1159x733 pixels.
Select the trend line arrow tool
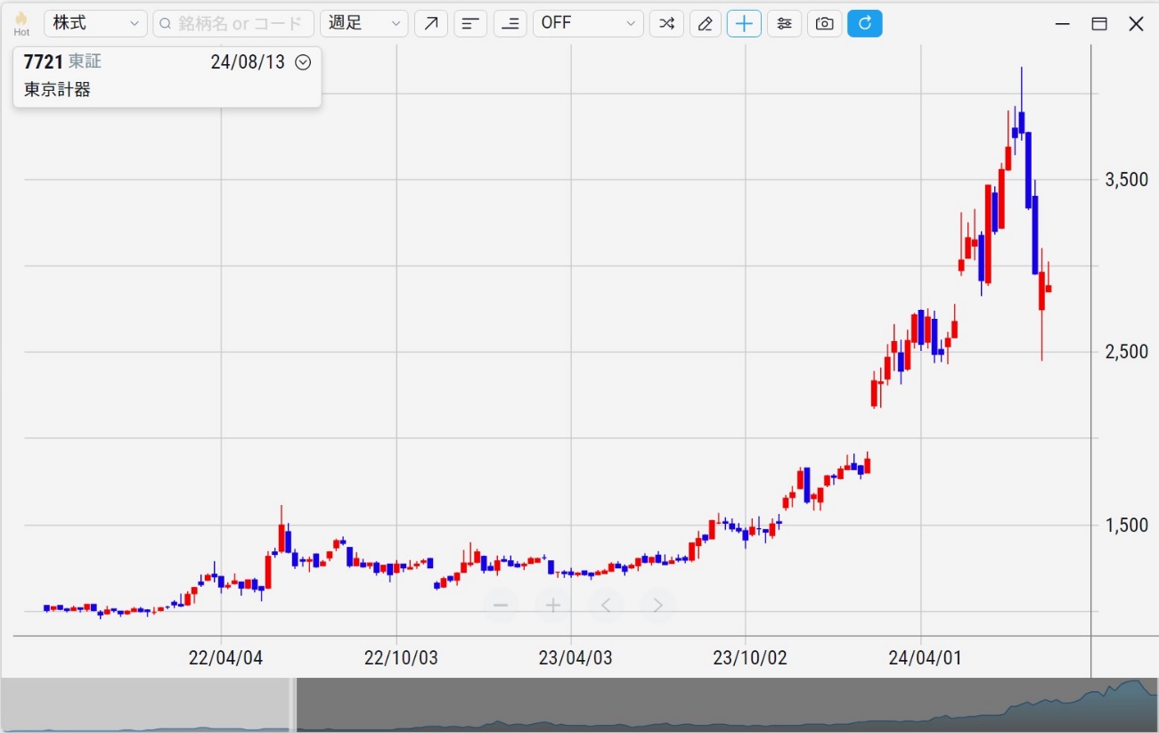[x=431, y=23]
